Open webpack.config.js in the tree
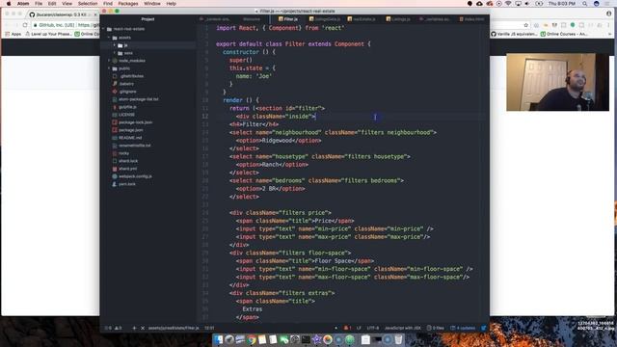The image size is (617, 347). 135,176
